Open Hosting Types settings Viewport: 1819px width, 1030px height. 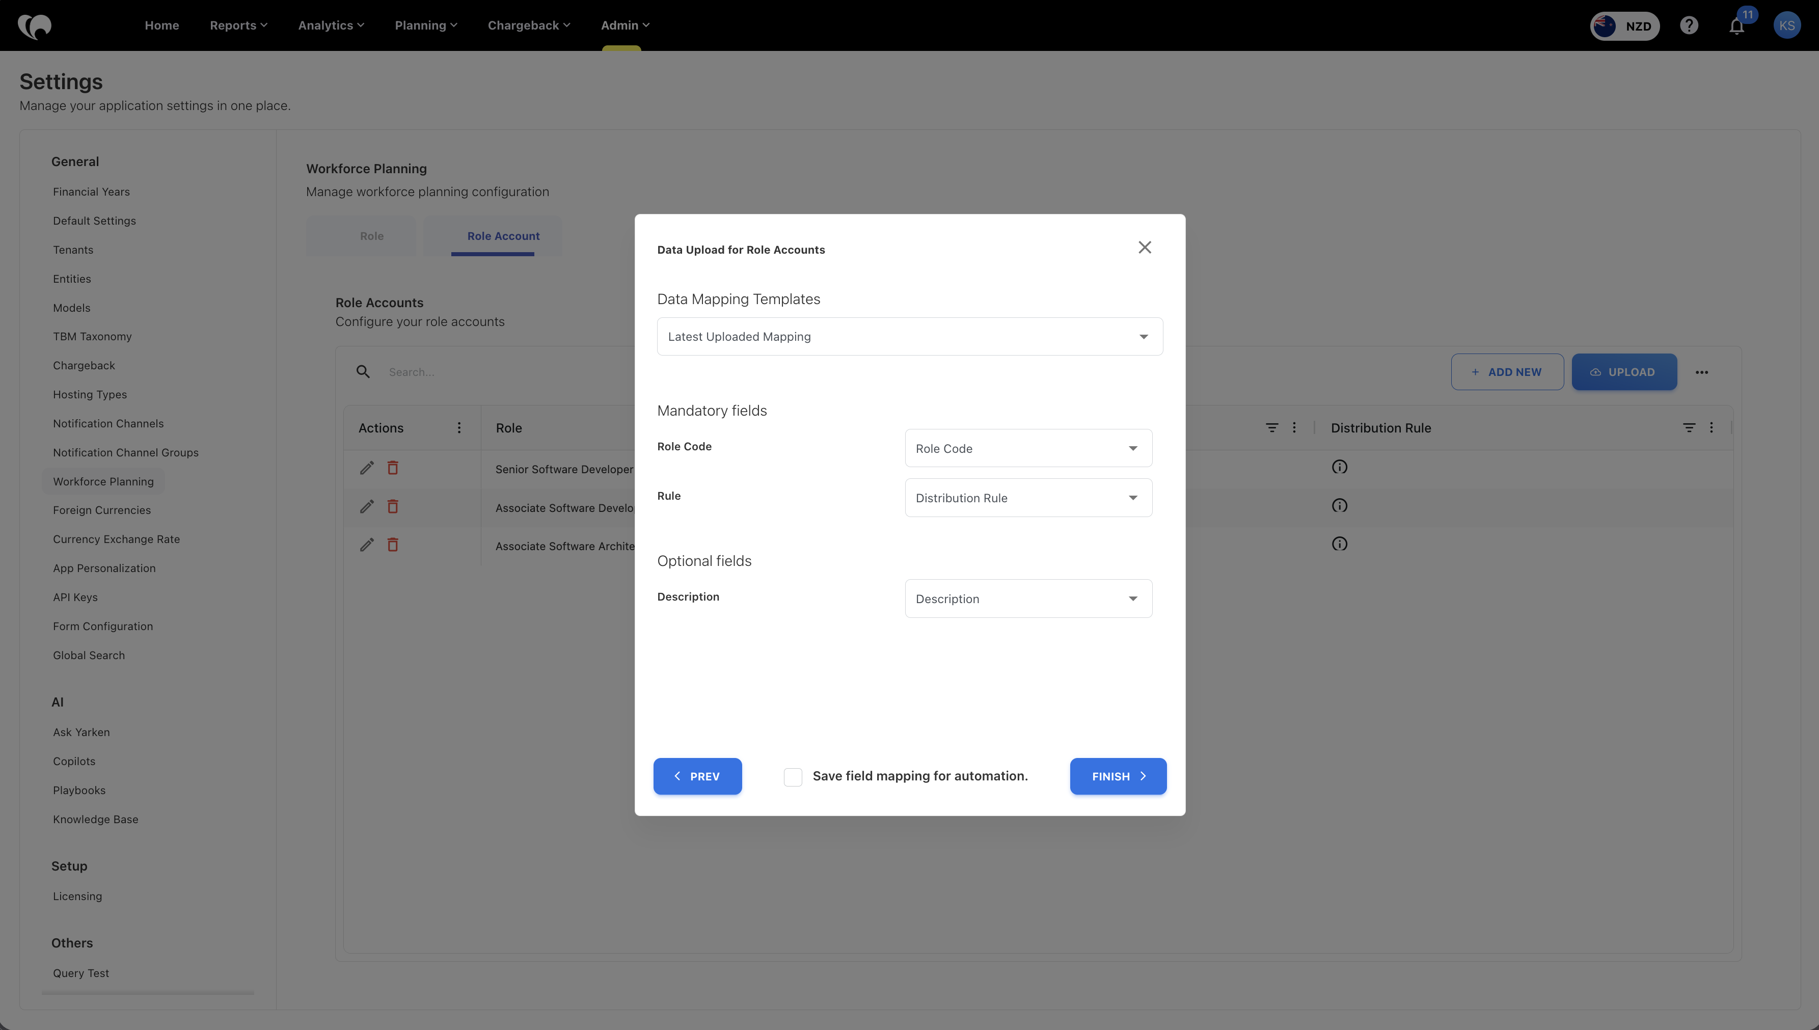90,394
